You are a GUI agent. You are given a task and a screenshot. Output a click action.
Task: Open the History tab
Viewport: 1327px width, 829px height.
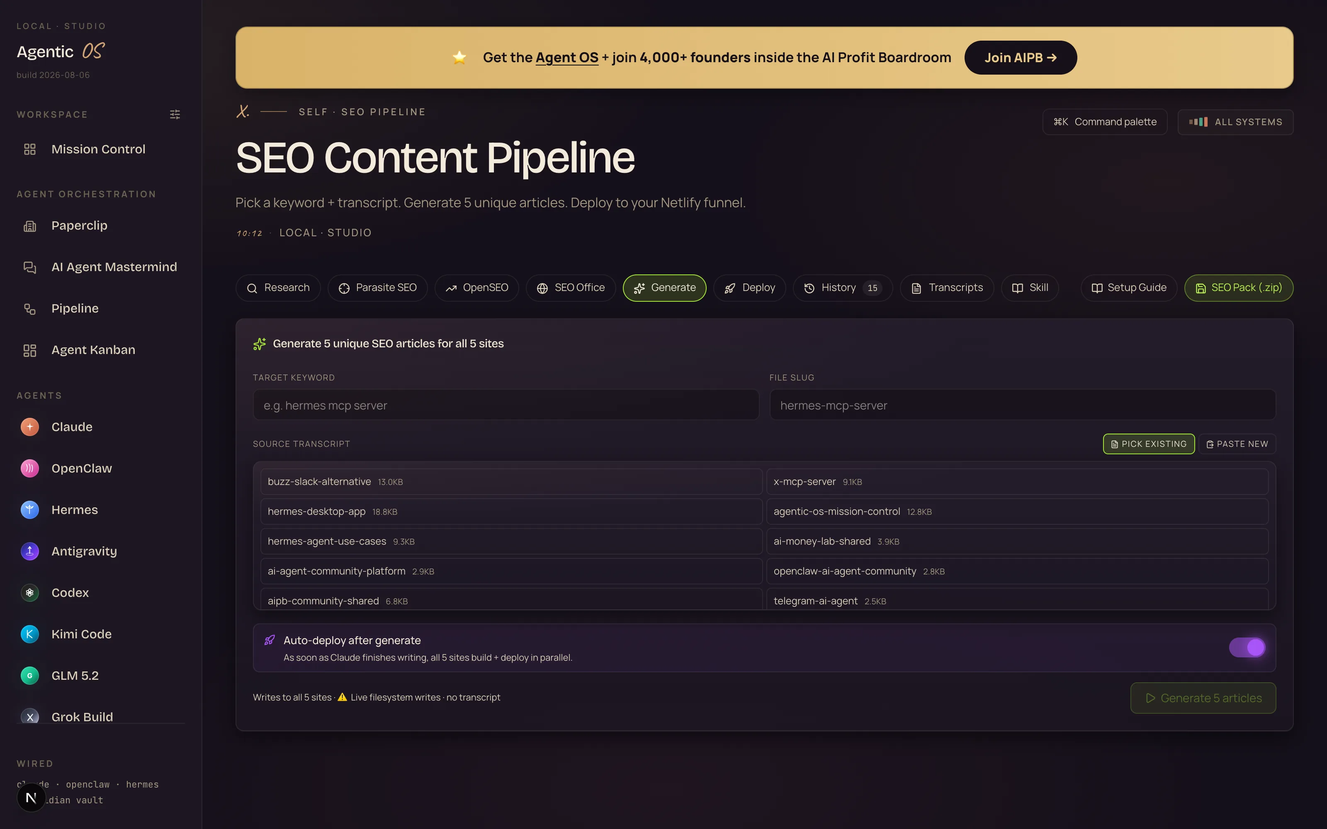click(x=843, y=288)
